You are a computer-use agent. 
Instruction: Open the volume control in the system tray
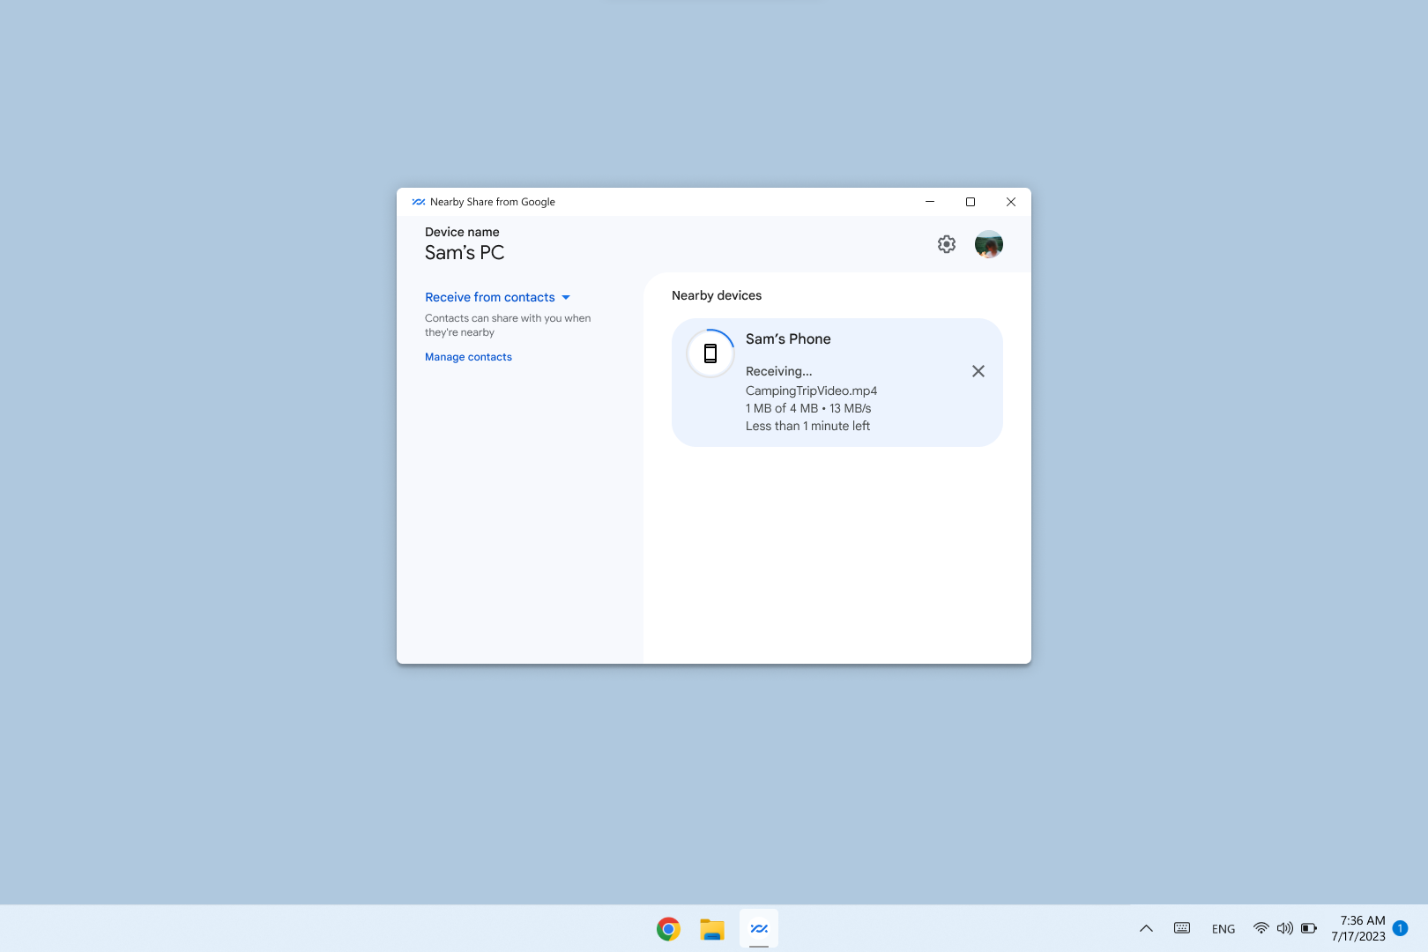pyautogui.click(x=1284, y=927)
